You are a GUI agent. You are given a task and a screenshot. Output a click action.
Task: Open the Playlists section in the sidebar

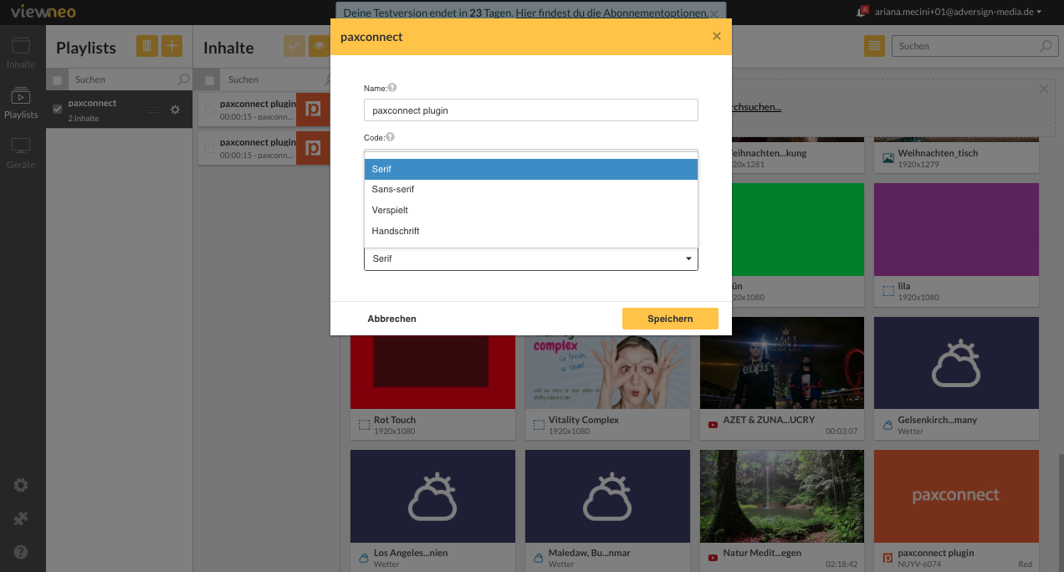(x=21, y=103)
